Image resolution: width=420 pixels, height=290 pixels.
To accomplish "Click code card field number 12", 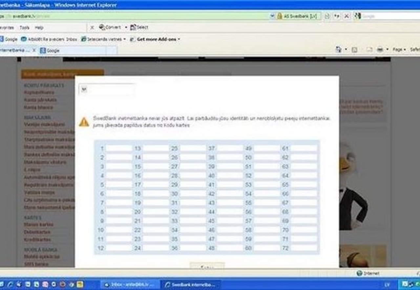I will (118, 248).
